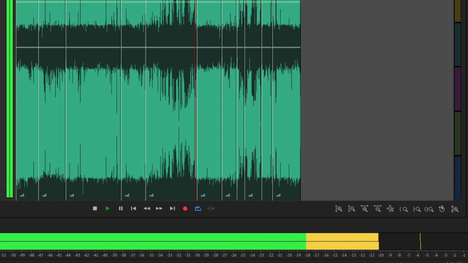Toggle the dimmed Skip Selection button

pos(211,209)
